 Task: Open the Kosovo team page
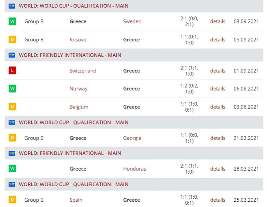[78, 40]
